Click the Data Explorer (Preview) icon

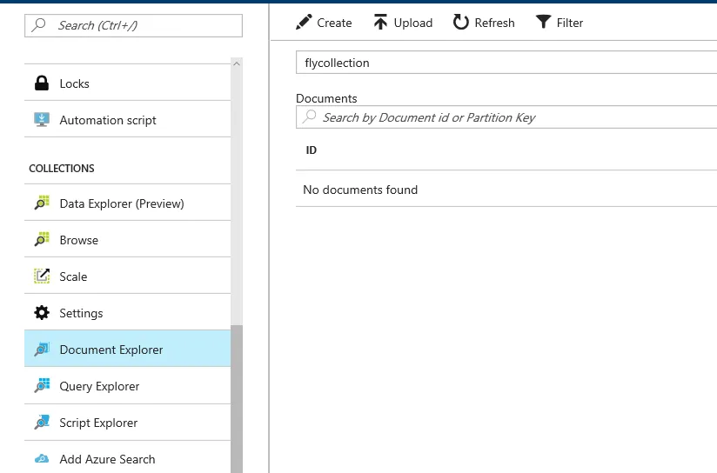pos(41,203)
